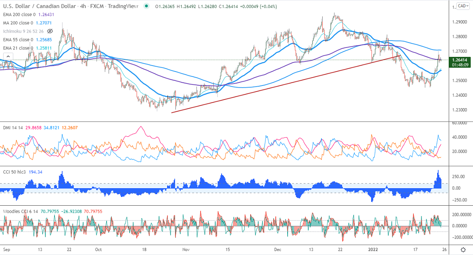This screenshot has width=473, height=255.
Task: Click the EMA 200 value 1.26431
Action: [x=46, y=14]
